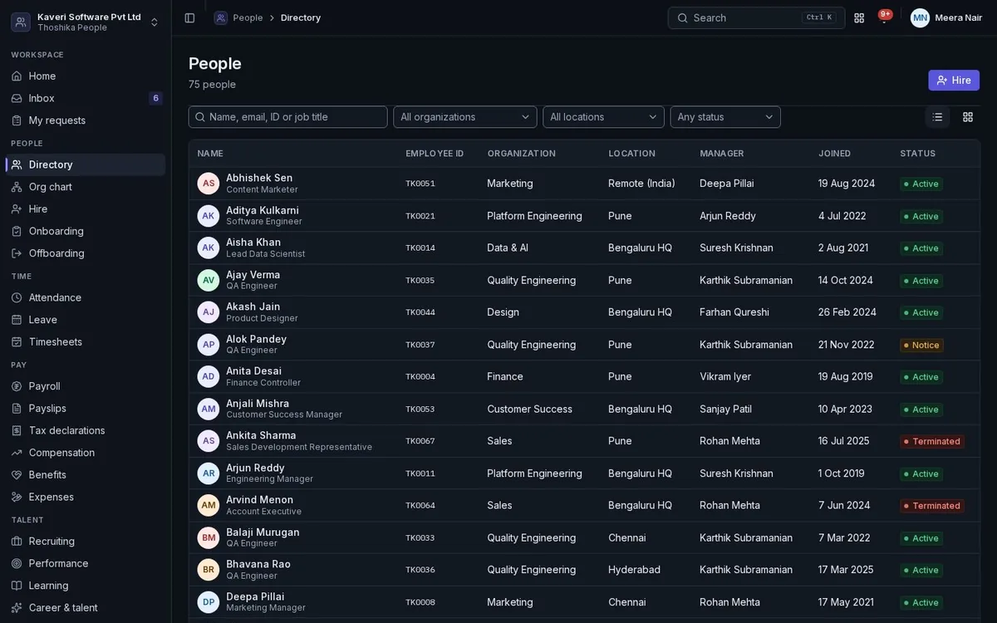
Task: Click the Home icon in the sidebar
Action: (x=17, y=76)
